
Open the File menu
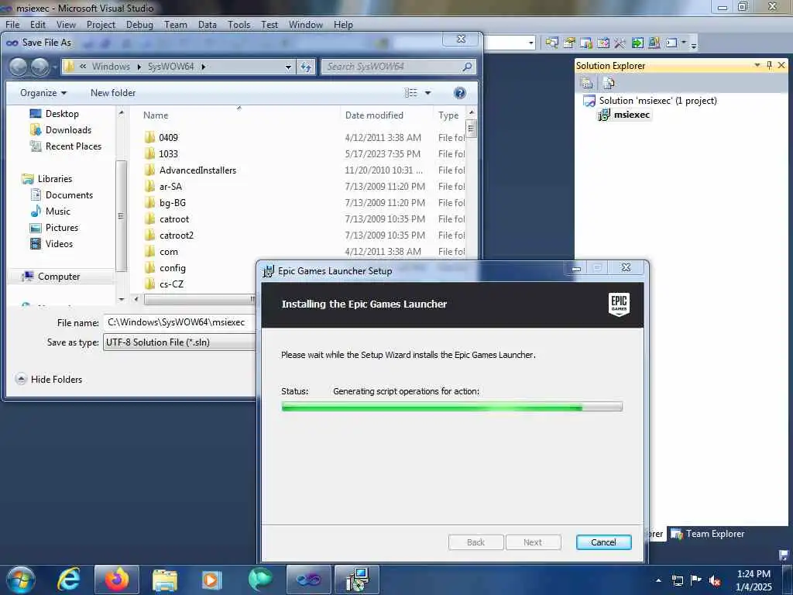[x=12, y=25]
